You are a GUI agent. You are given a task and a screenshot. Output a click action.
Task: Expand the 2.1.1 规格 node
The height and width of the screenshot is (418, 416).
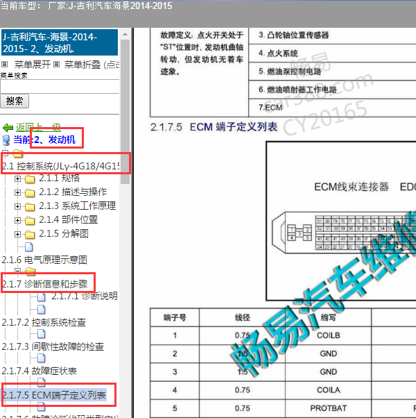click(17, 178)
